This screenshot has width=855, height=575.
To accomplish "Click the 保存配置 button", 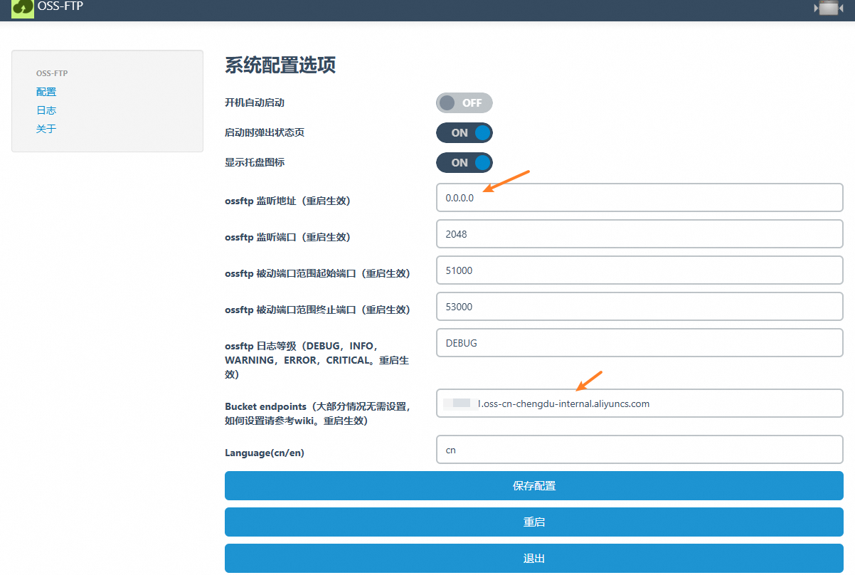I will click(534, 486).
